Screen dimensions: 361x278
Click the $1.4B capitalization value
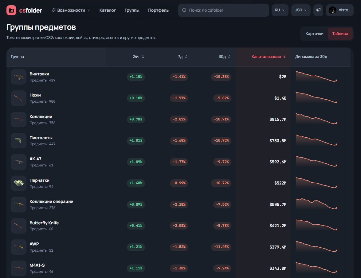tap(280, 98)
